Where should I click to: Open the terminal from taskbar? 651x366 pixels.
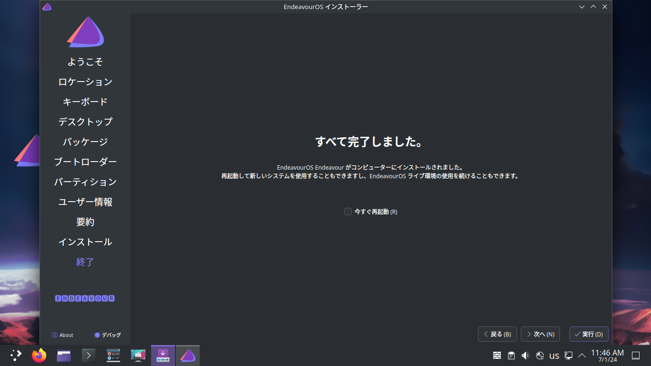[89, 356]
